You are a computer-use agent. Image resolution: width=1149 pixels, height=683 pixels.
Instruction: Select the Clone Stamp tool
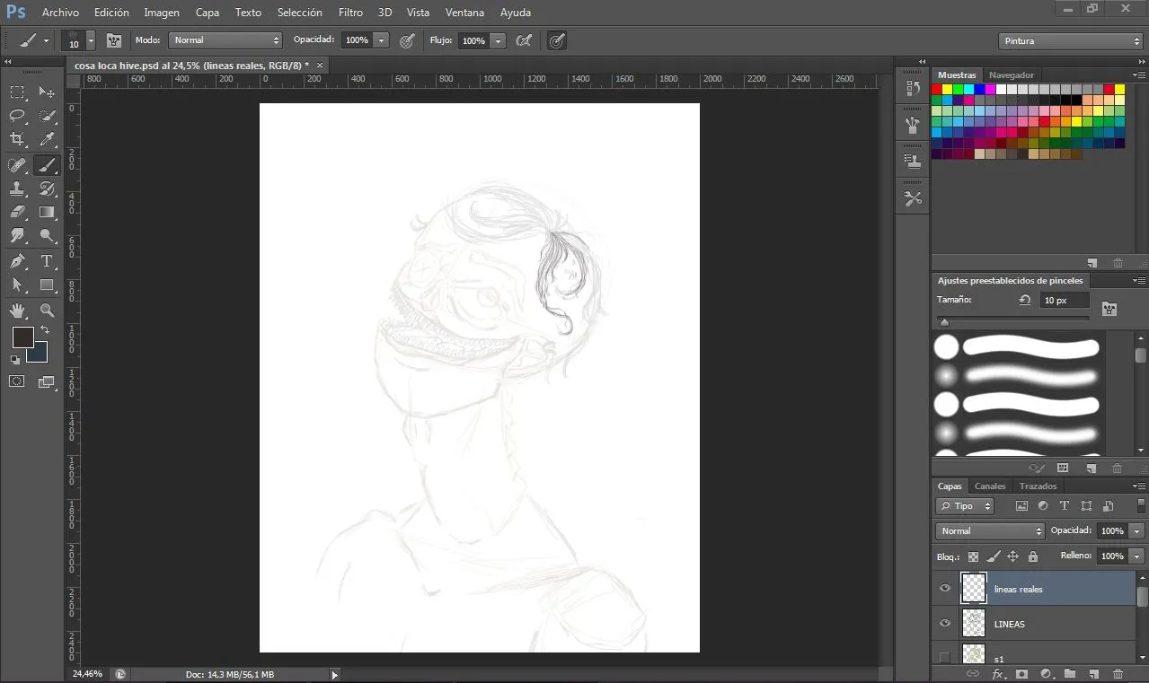(x=17, y=188)
